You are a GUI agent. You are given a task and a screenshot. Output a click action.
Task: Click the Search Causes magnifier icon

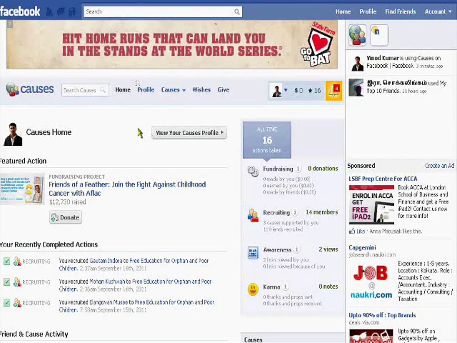(103, 90)
